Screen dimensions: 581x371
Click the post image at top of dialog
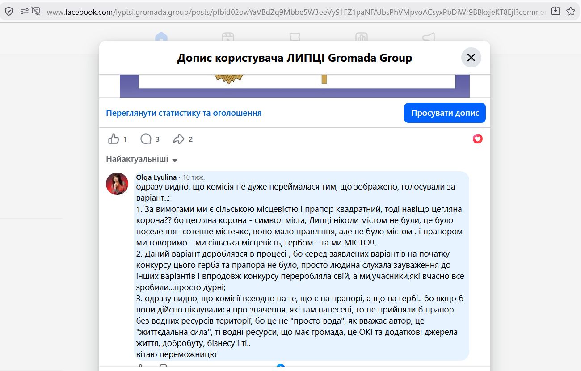tap(295, 86)
